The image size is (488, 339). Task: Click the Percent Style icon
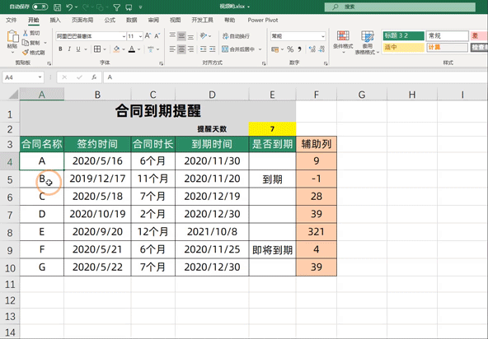click(x=290, y=49)
